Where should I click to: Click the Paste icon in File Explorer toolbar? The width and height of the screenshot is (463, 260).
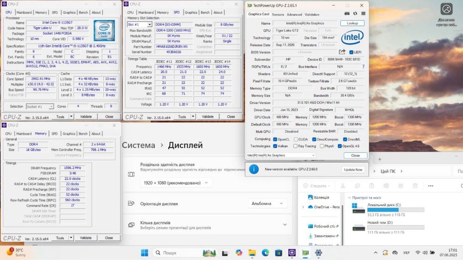372,186
